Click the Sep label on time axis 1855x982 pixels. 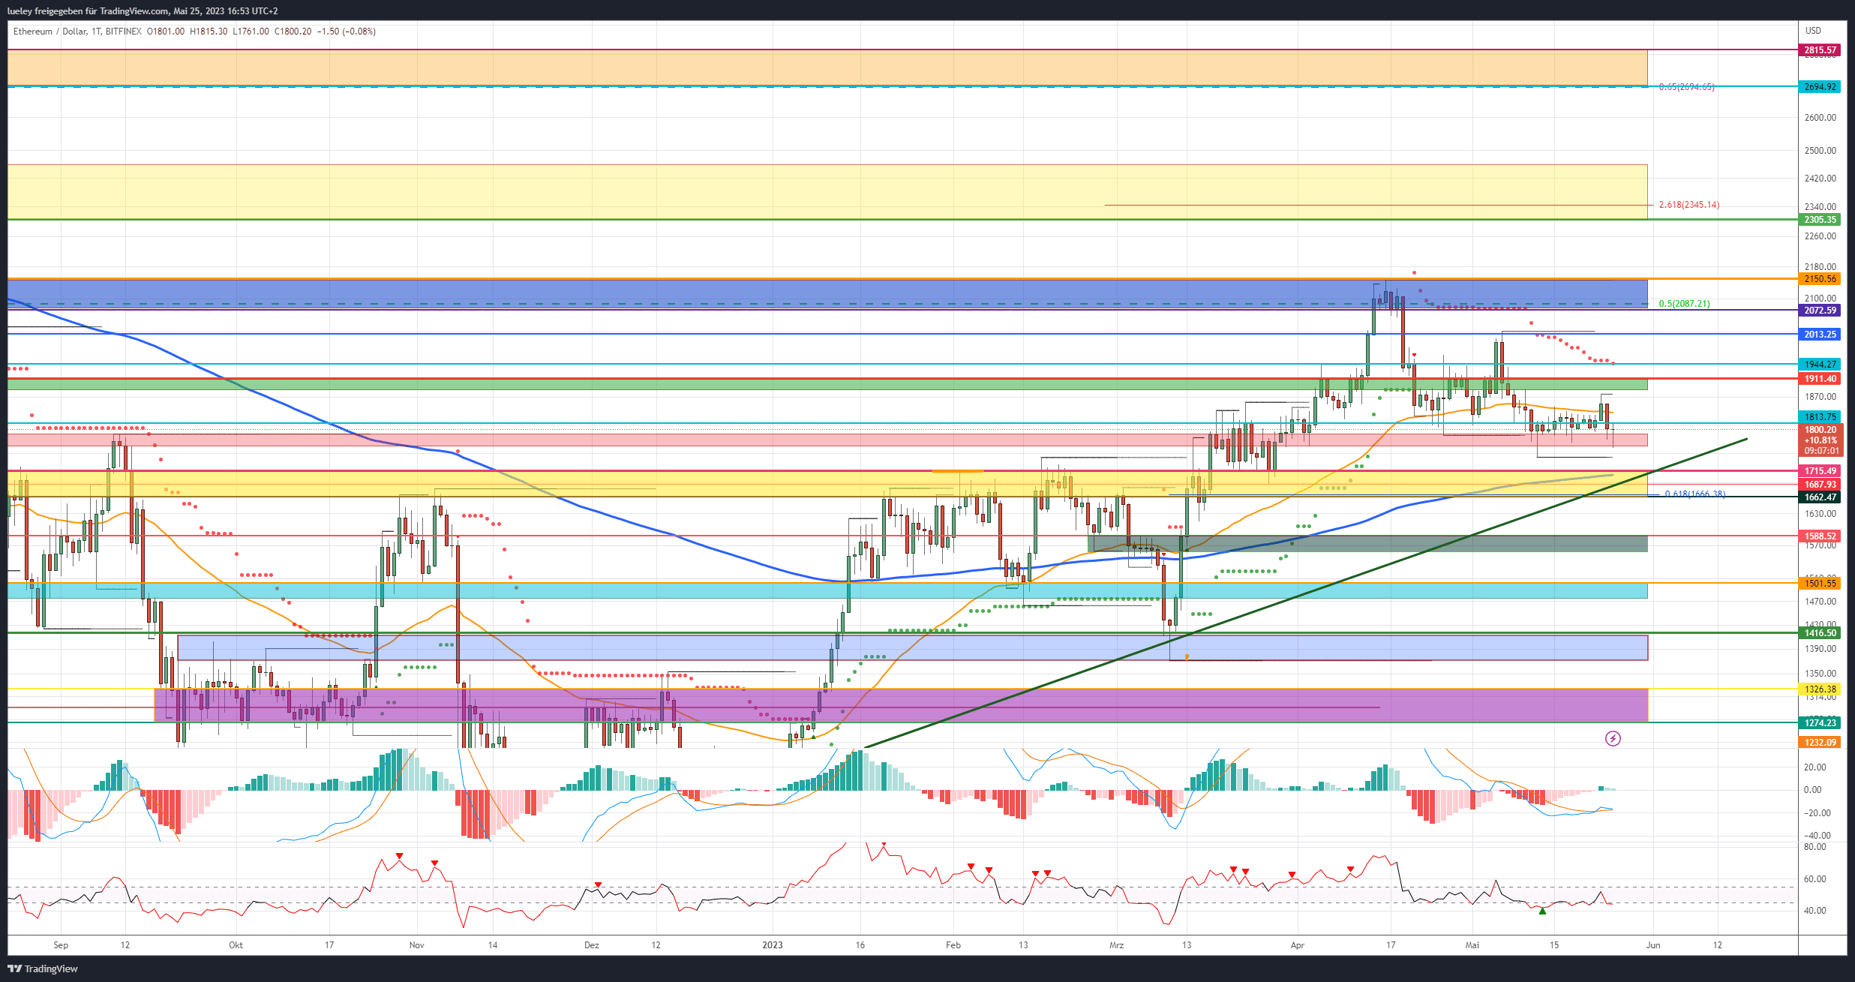(x=61, y=945)
